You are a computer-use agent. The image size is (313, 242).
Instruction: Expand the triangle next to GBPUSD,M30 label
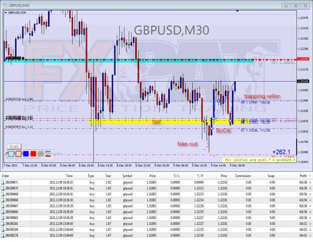coord(6,13)
